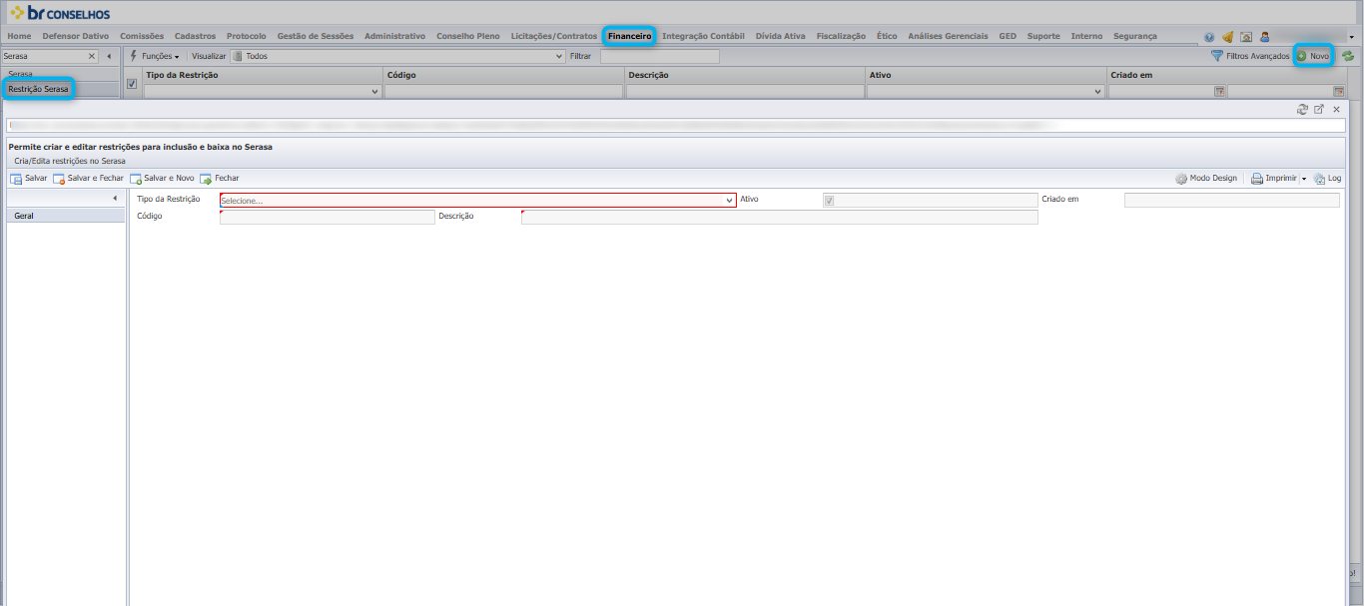This screenshot has width=1364, height=606.
Task: Collapse the left navigation search panel
Action: [x=109, y=56]
